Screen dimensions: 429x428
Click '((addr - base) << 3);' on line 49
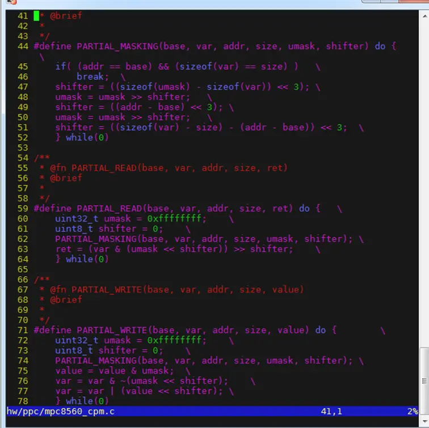(x=166, y=107)
